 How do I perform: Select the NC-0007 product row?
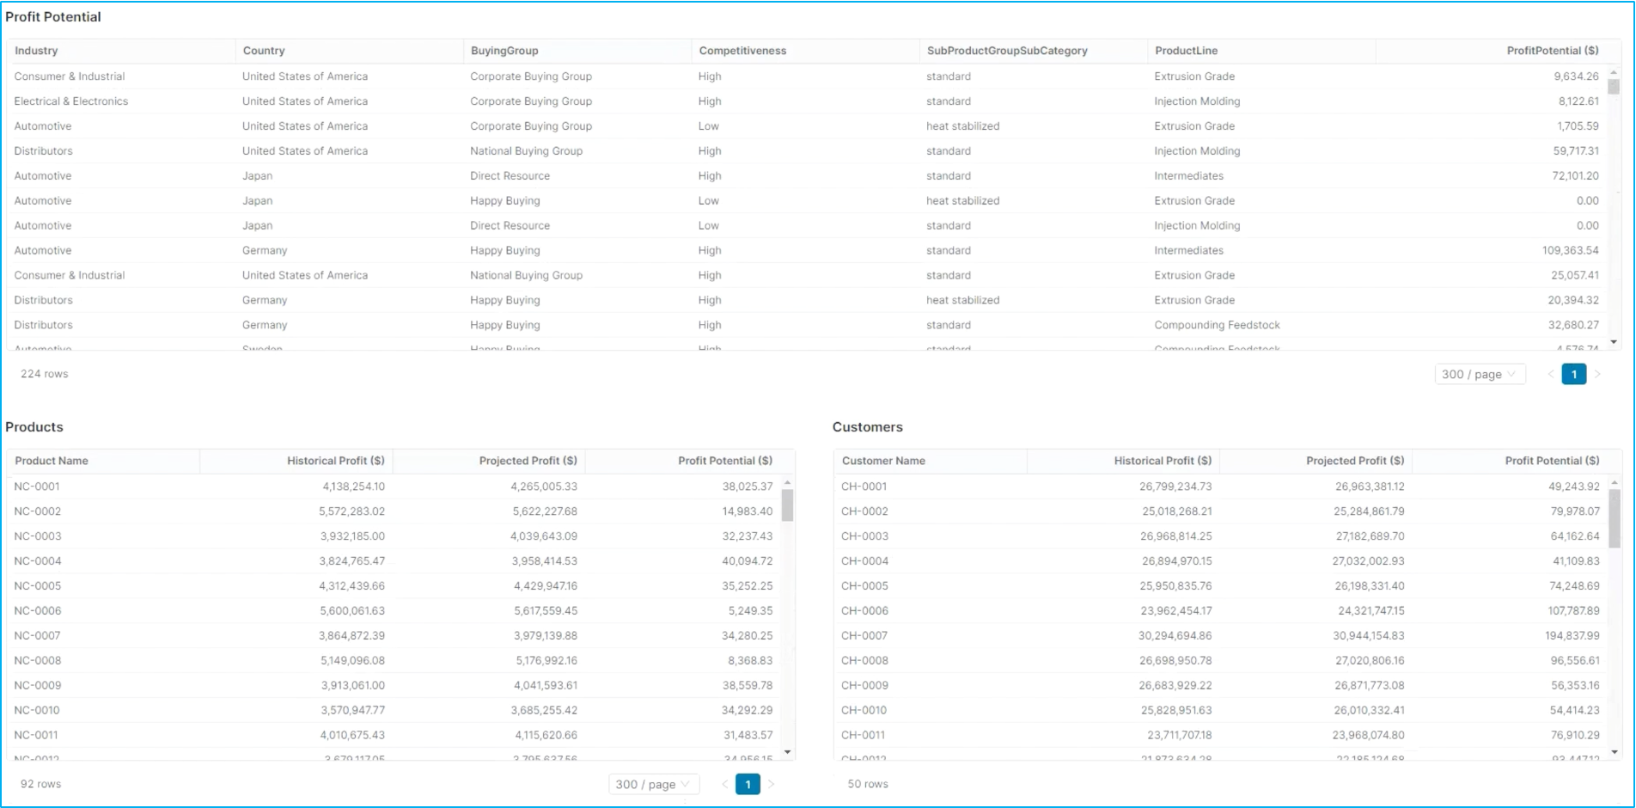[38, 635]
